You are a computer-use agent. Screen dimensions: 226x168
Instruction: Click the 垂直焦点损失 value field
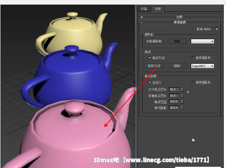click(x=174, y=96)
